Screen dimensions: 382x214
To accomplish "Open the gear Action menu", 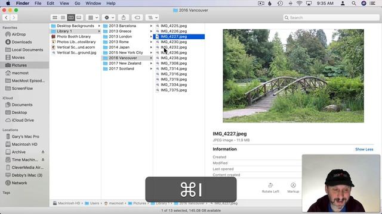I will pyautogui.click(x=109, y=17).
